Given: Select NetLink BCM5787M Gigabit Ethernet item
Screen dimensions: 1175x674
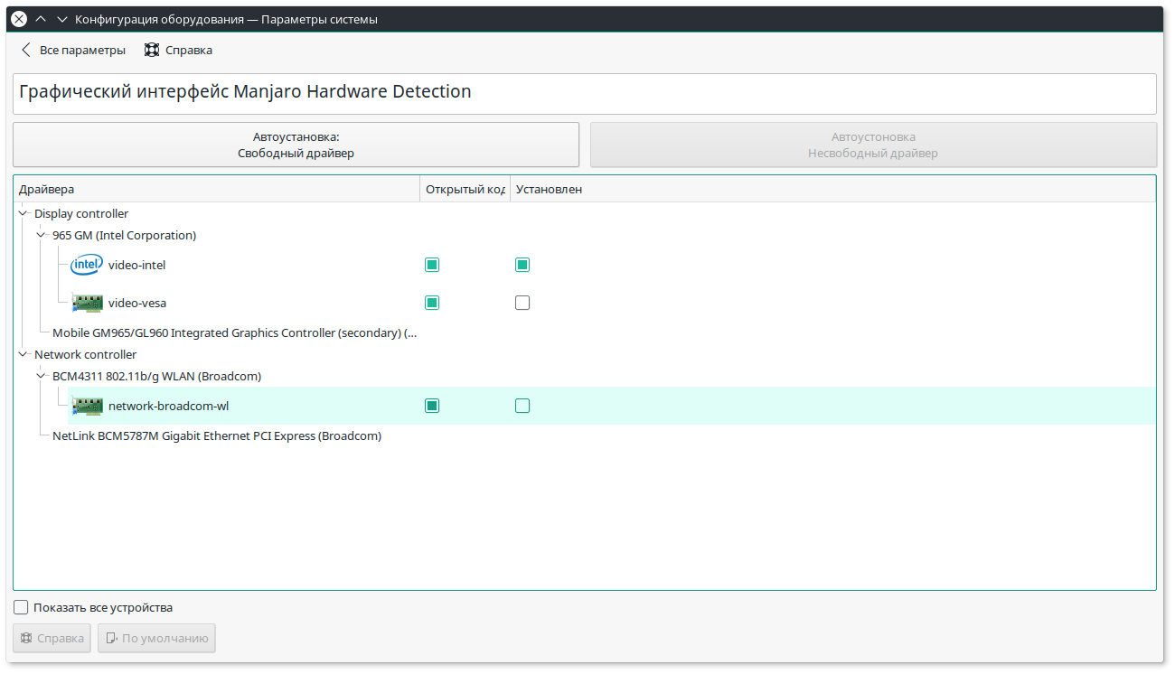Looking at the screenshot, I should click(x=217, y=435).
